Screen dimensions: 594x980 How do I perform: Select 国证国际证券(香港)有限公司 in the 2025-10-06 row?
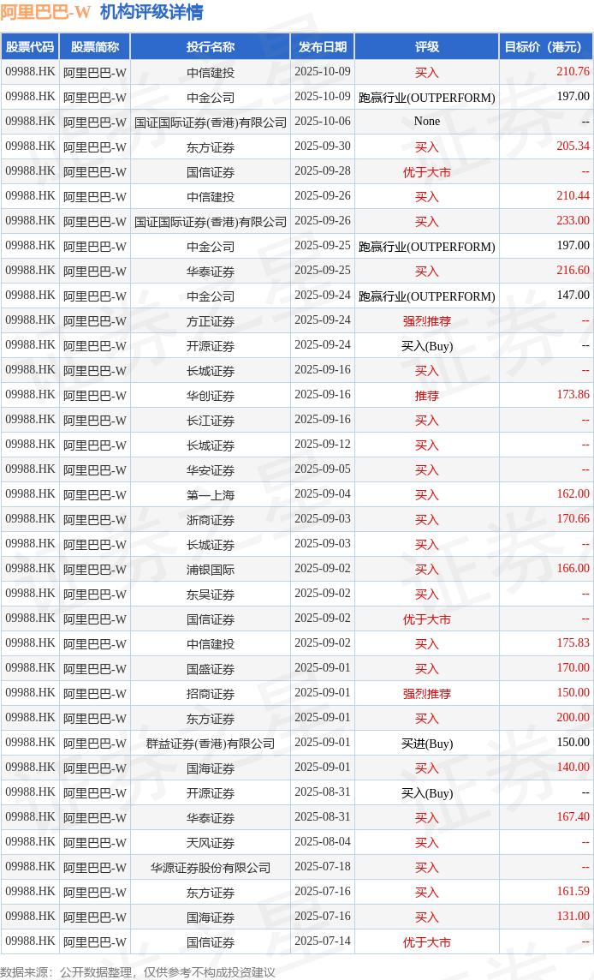(x=211, y=122)
